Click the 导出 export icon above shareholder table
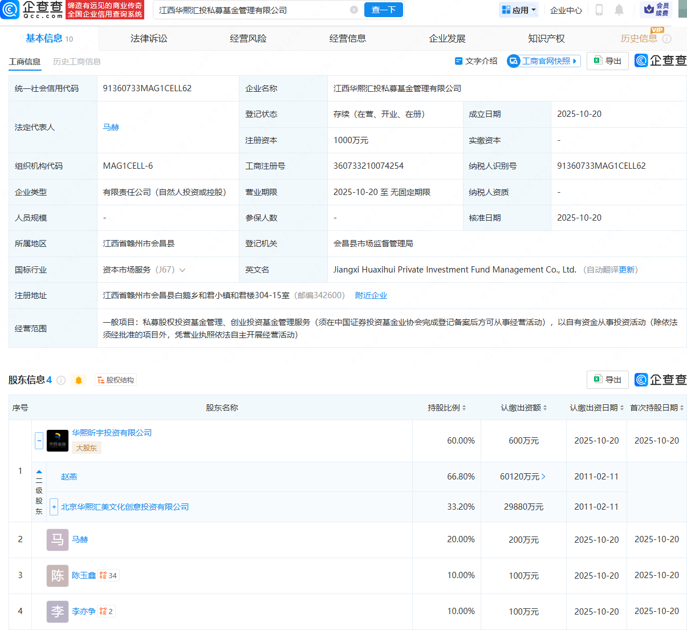The height and width of the screenshot is (630, 687). (607, 379)
